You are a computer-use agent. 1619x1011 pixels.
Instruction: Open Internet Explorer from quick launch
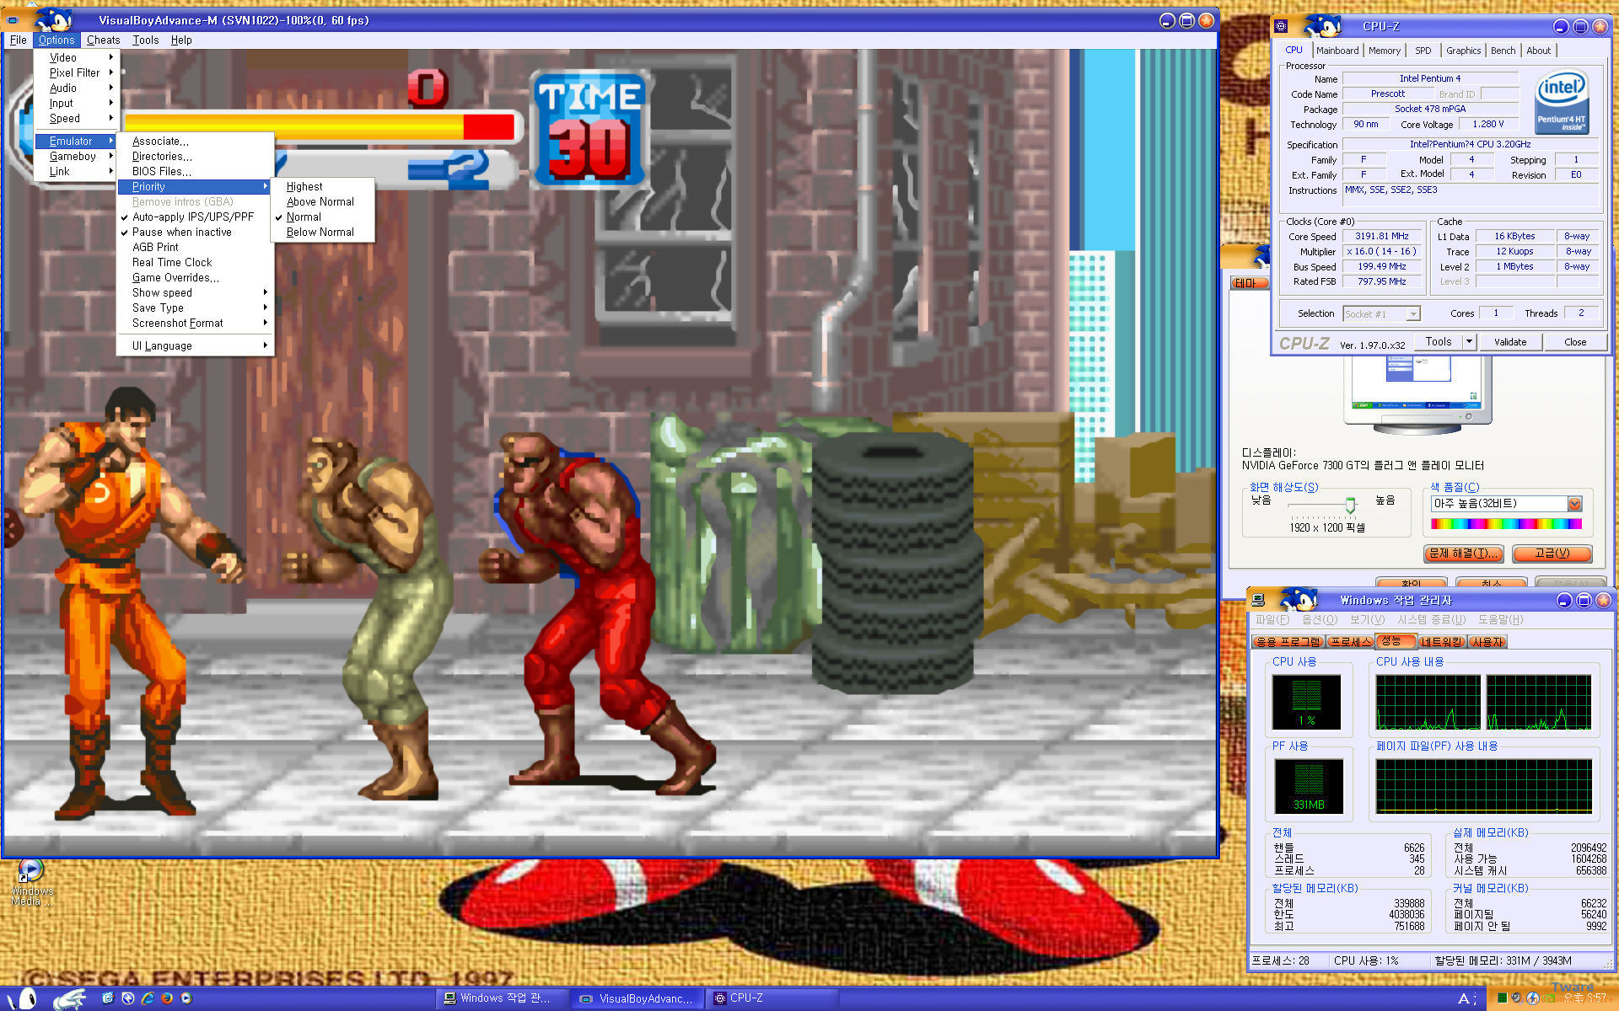point(148,998)
